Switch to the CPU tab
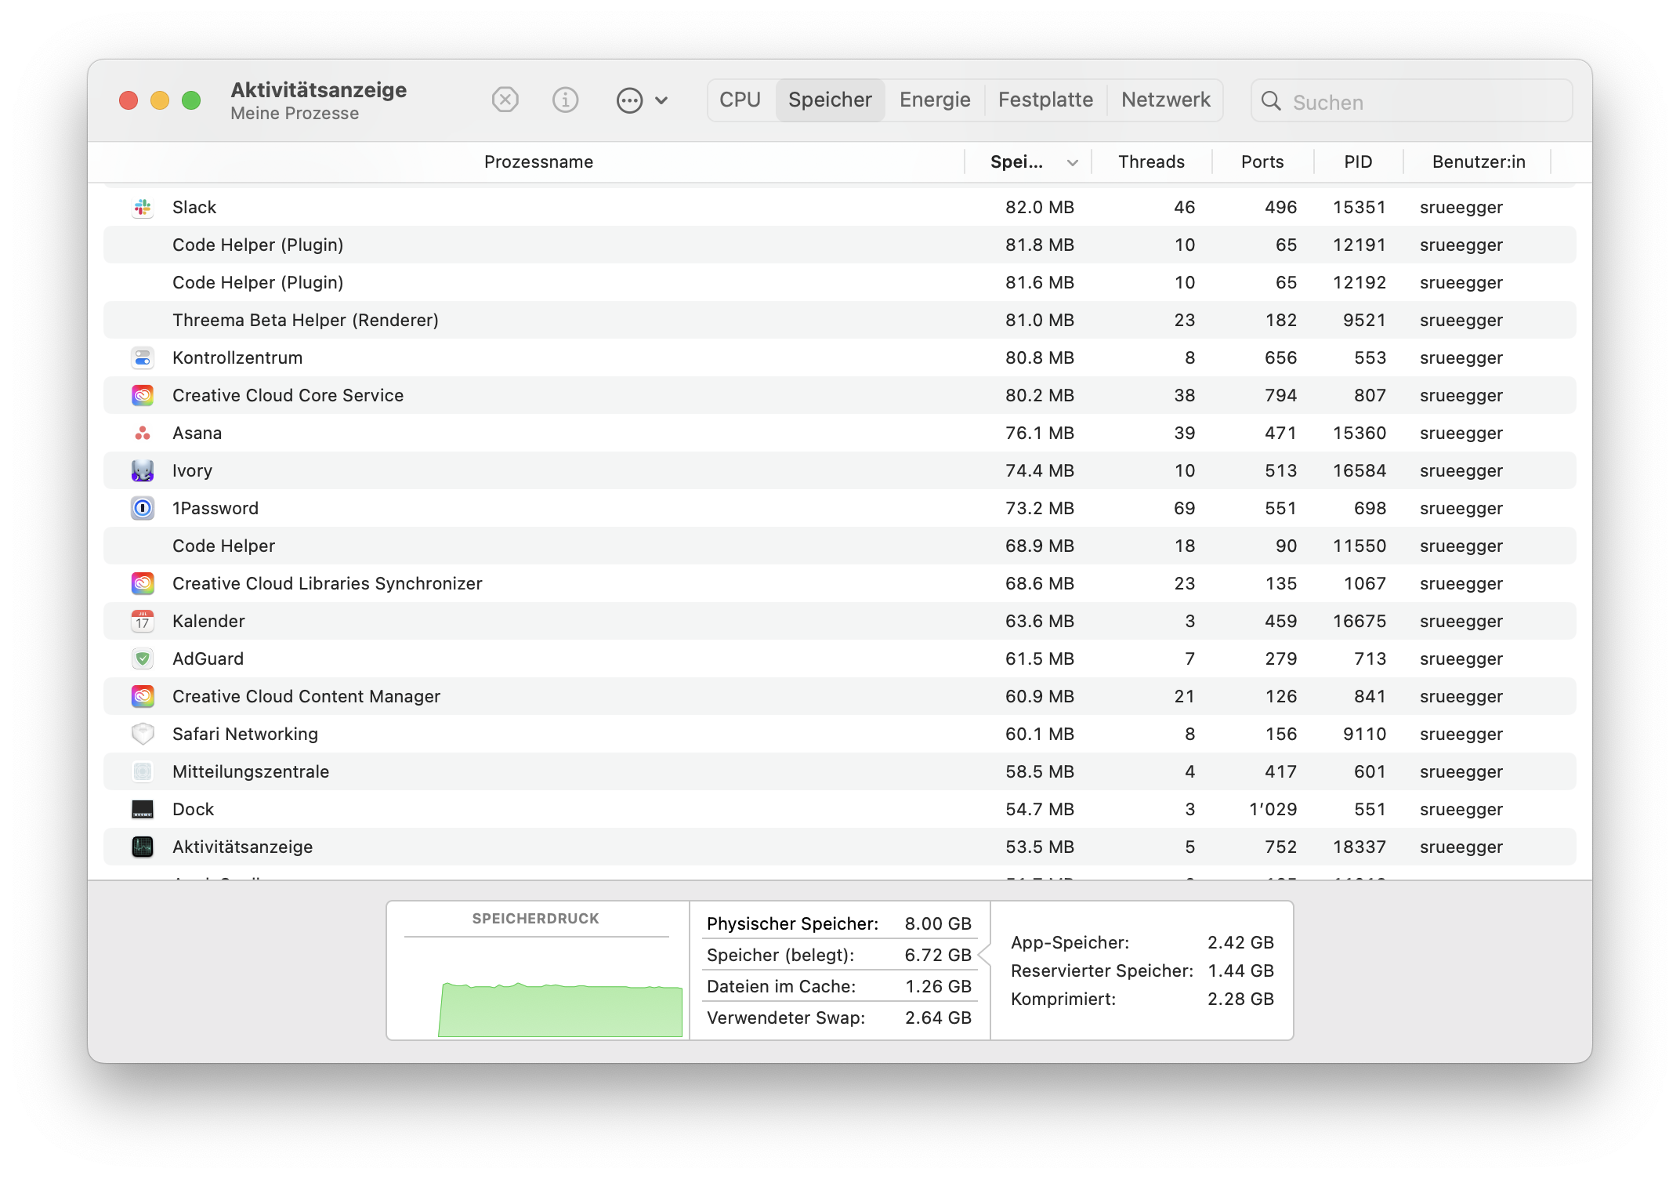1680x1179 pixels. (x=740, y=100)
